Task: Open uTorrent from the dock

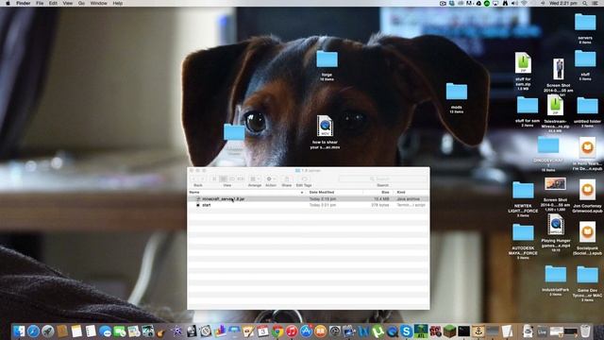Action: tap(377, 331)
